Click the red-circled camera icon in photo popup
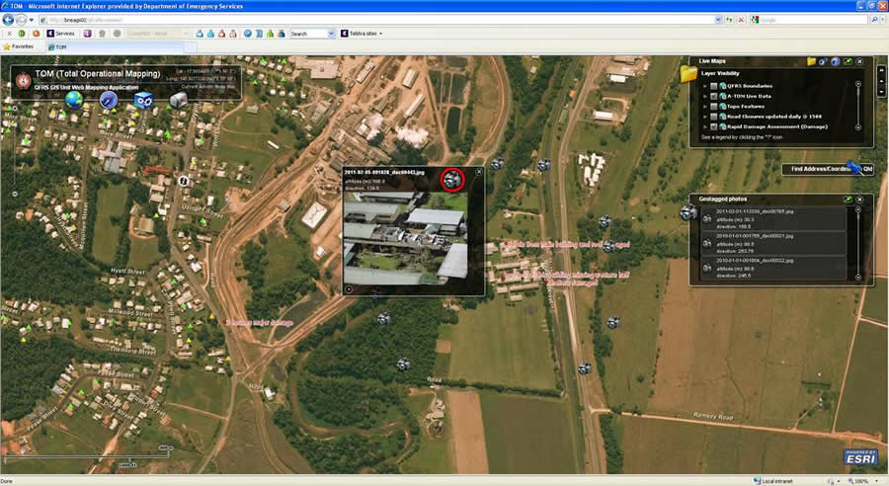889x486 pixels. [x=452, y=180]
